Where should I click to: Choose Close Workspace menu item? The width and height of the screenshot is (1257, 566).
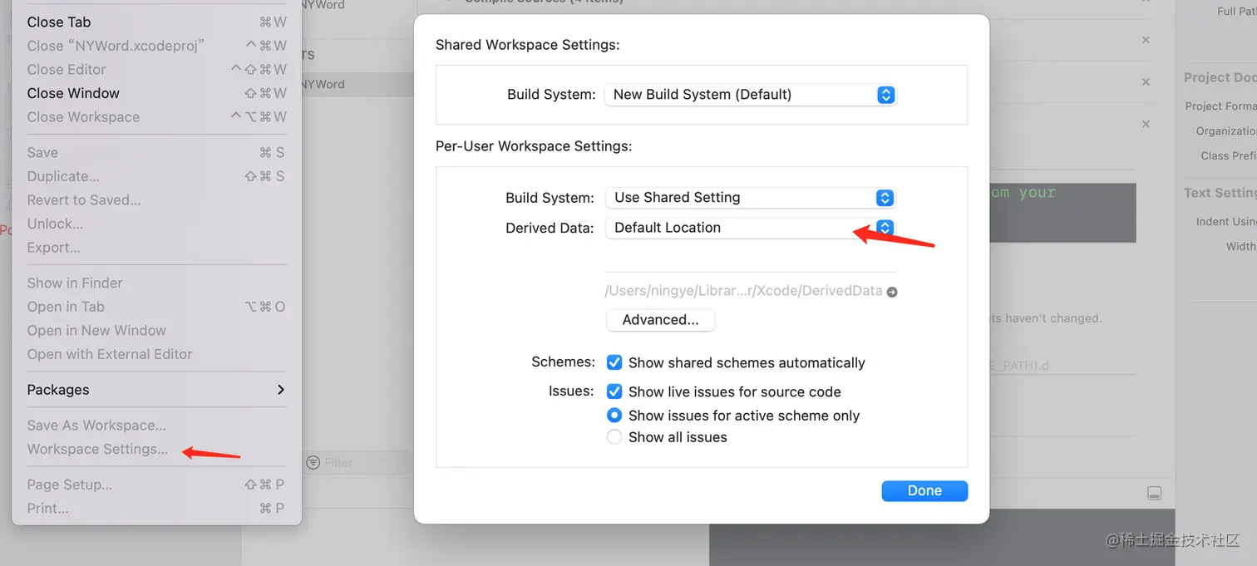click(x=156, y=117)
